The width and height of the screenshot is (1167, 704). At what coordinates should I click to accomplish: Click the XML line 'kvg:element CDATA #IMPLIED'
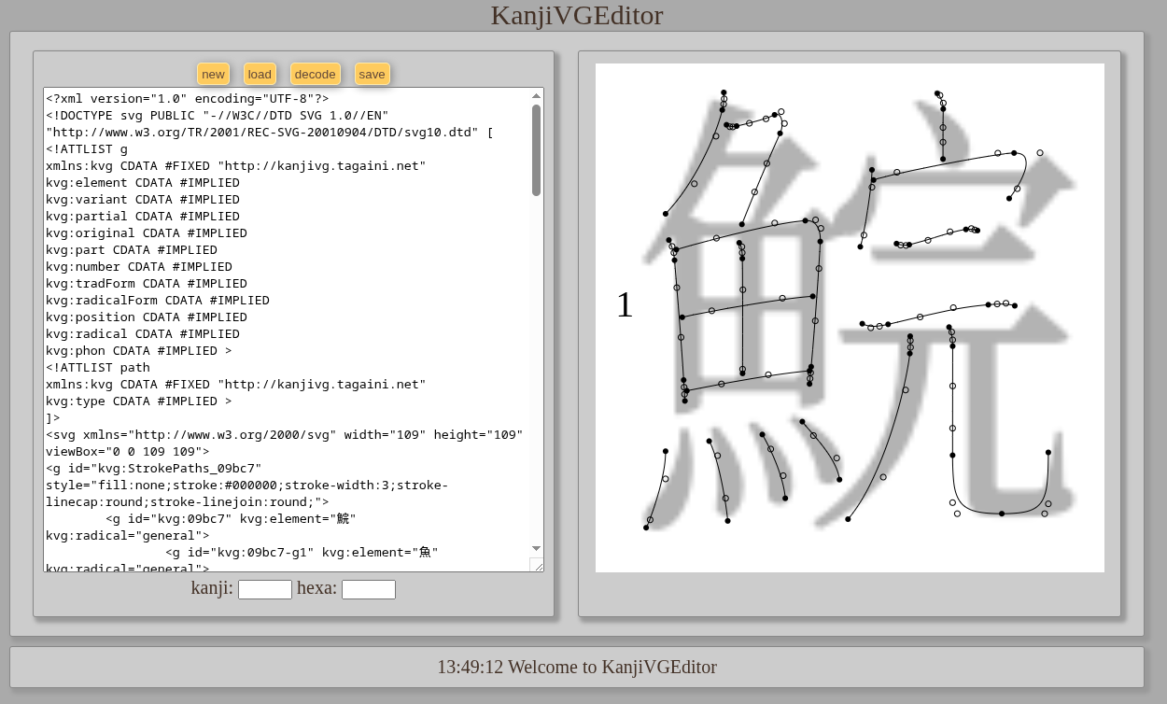click(x=143, y=182)
